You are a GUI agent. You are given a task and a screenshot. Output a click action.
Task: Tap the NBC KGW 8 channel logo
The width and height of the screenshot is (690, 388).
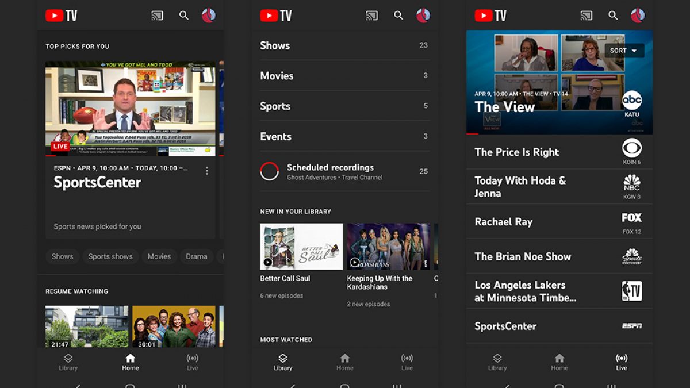(x=631, y=186)
